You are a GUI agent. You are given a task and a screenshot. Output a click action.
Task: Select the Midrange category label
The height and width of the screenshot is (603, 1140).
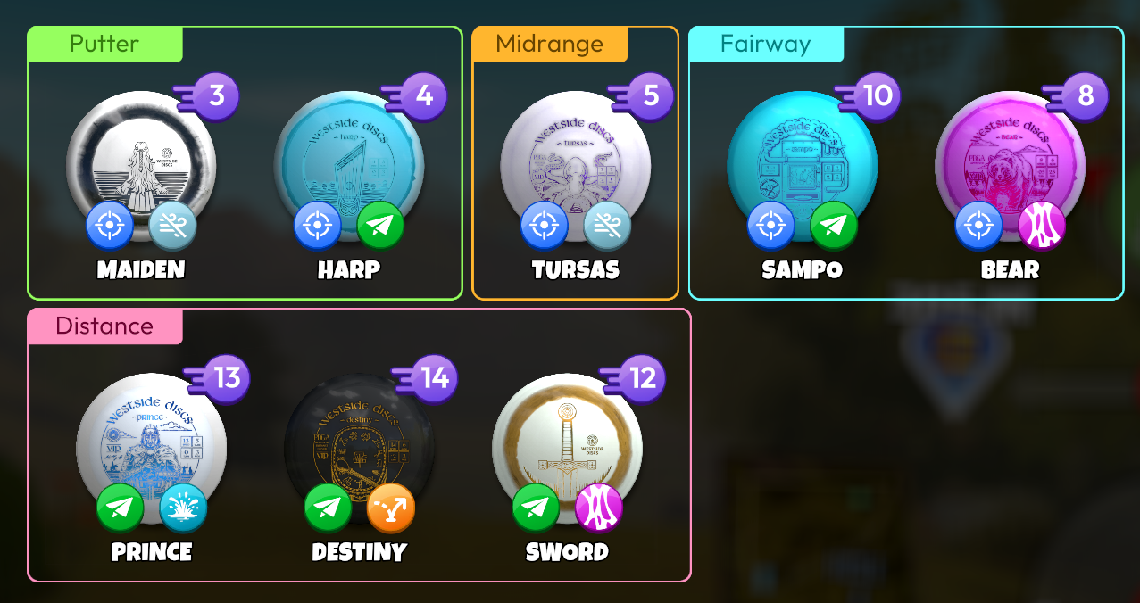[550, 44]
